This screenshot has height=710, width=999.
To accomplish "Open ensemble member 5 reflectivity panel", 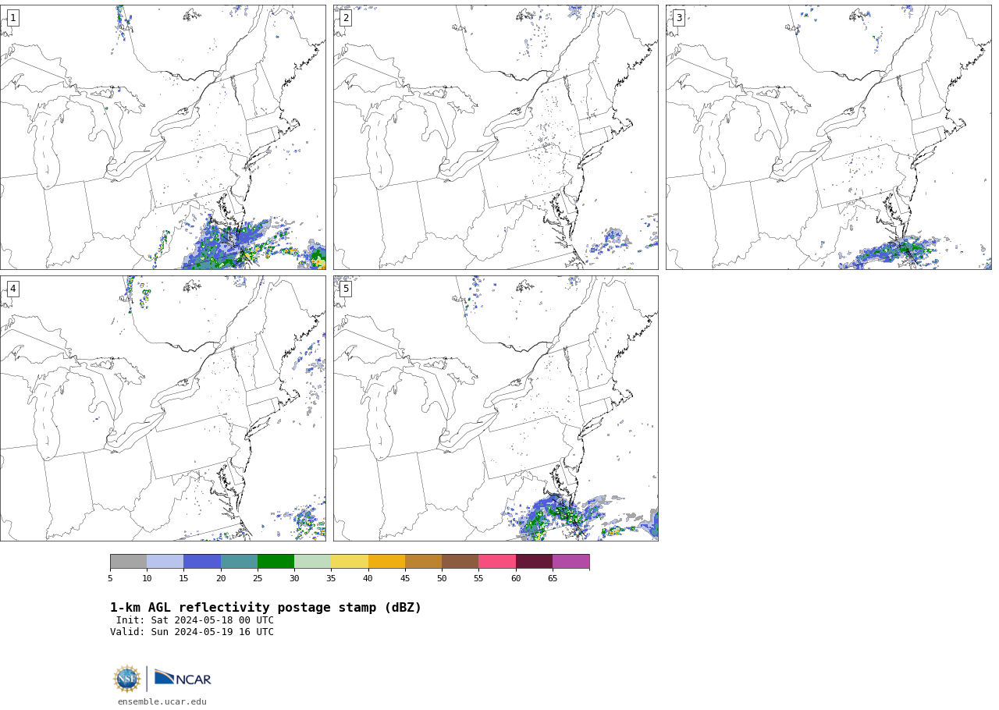I will coord(496,408).
